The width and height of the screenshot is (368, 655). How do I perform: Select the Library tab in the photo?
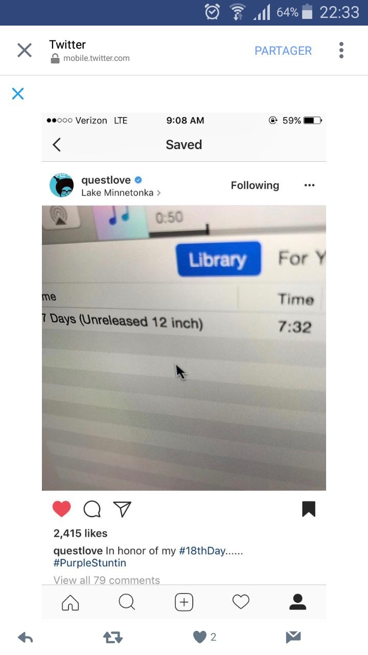pos(218,259)
